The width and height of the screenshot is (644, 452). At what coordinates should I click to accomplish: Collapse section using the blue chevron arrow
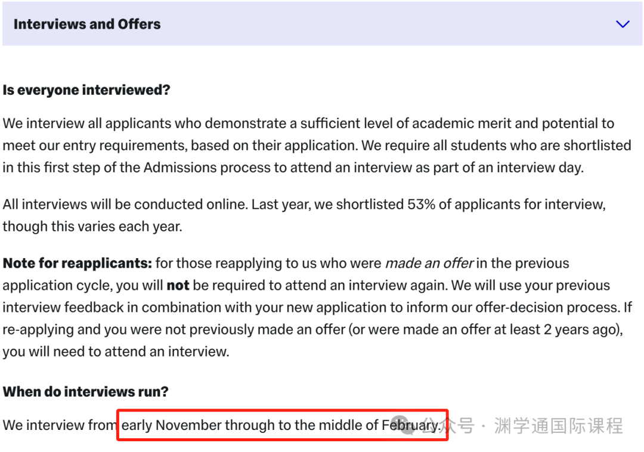coord(623,24)
